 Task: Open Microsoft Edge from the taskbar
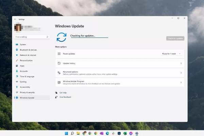(107, 133)
